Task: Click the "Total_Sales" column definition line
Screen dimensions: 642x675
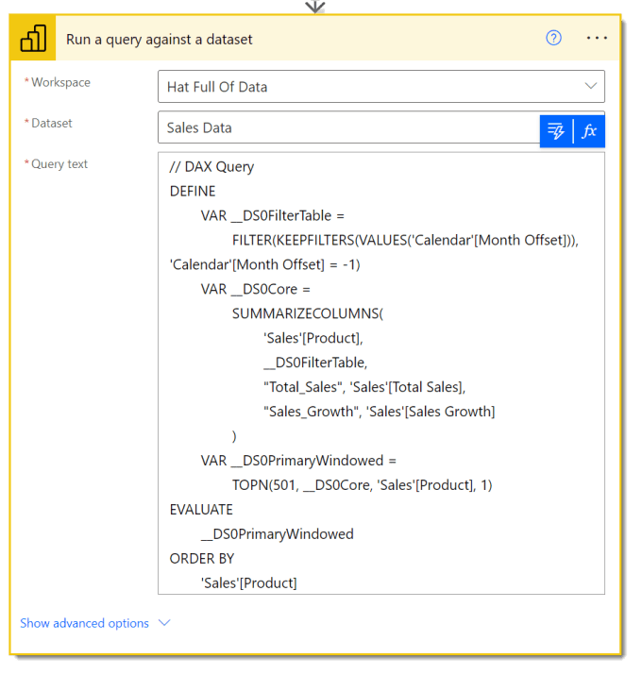Action: (364, 387)
